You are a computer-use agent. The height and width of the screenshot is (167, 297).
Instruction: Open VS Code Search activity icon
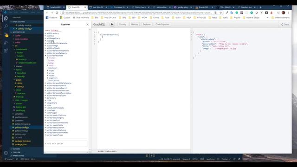pos(6,26)
